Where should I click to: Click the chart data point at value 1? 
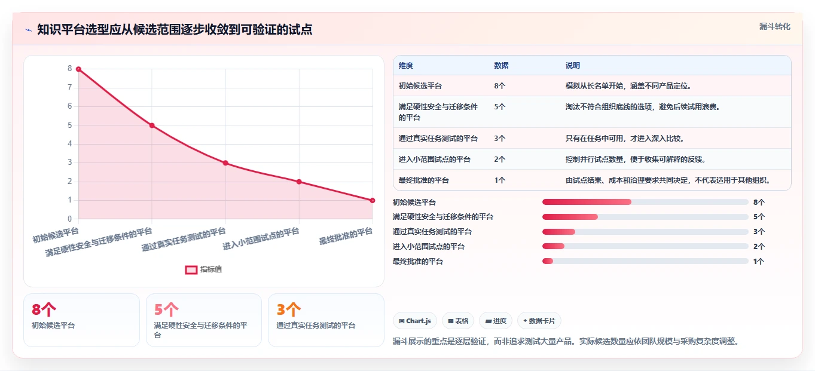373,200
